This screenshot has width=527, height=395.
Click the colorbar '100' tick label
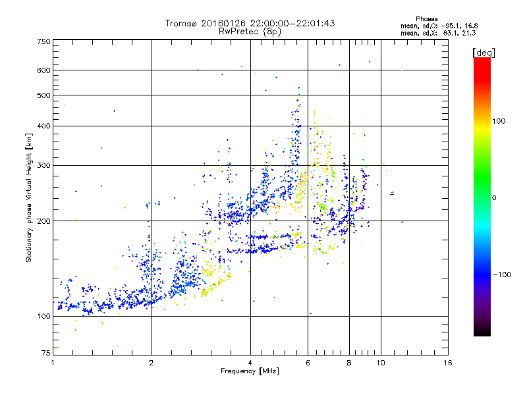click(499, 121)
